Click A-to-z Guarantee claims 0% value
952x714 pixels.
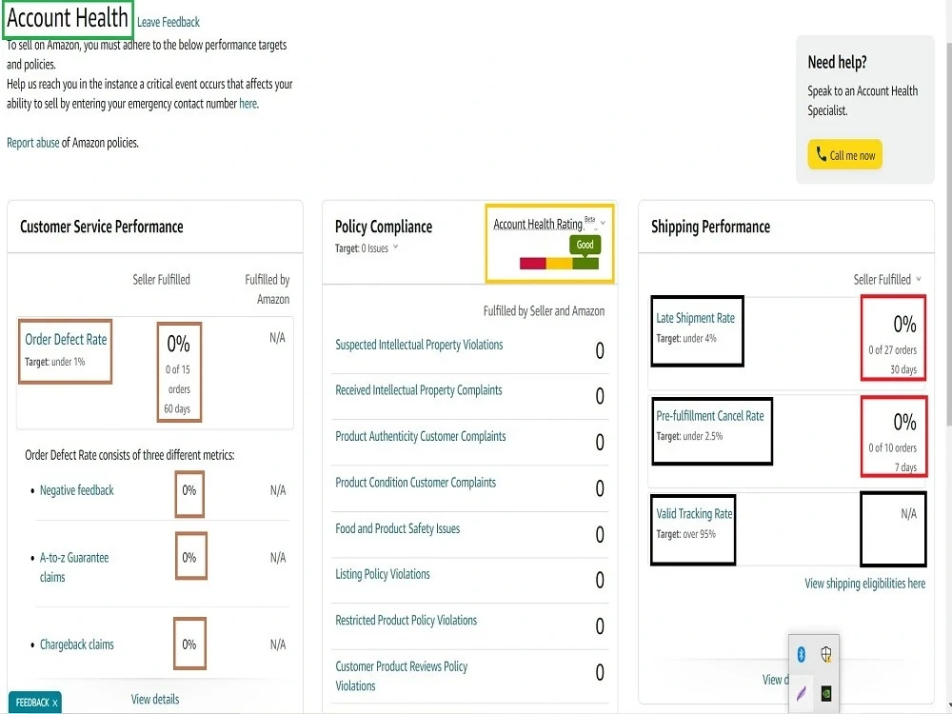coord(188,557)
